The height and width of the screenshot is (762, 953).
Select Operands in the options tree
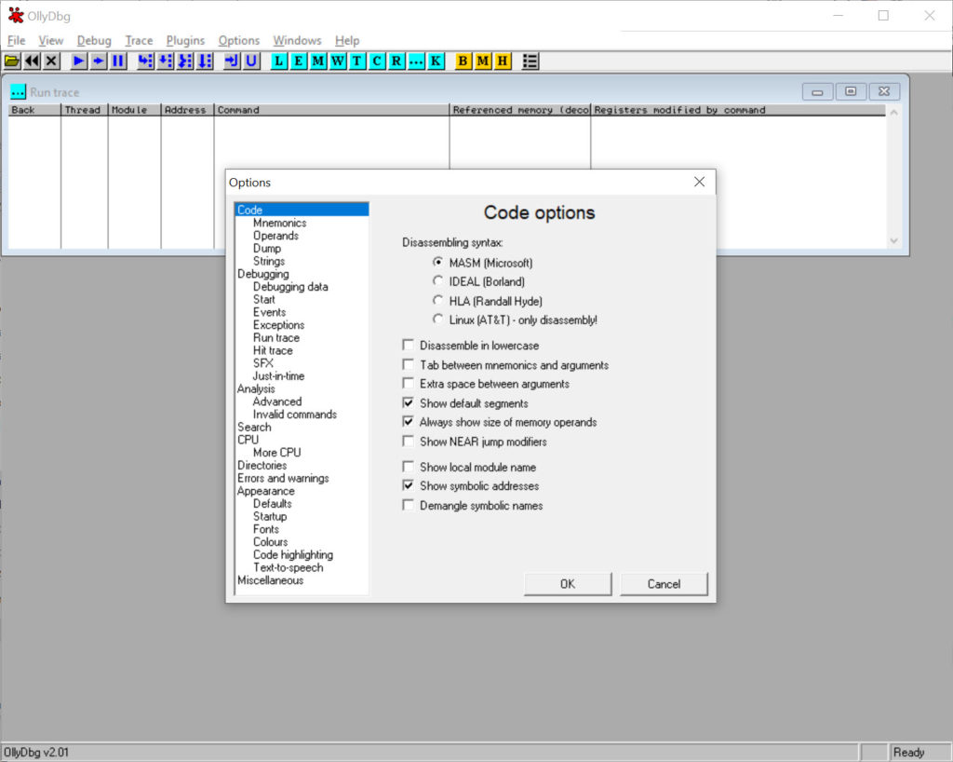(x=275, y=236)
